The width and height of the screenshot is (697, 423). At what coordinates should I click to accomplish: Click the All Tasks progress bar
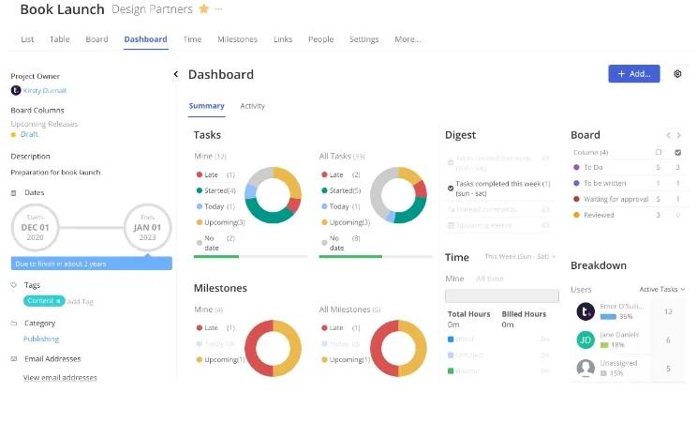tap(376, 256)
